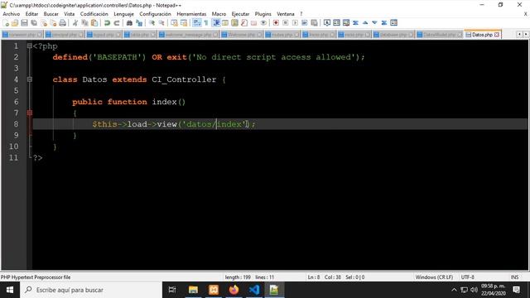This screenshot has height=298, width=530.
Task: Undo the last edit with the green arrow
Action: (x=107, y=23)
